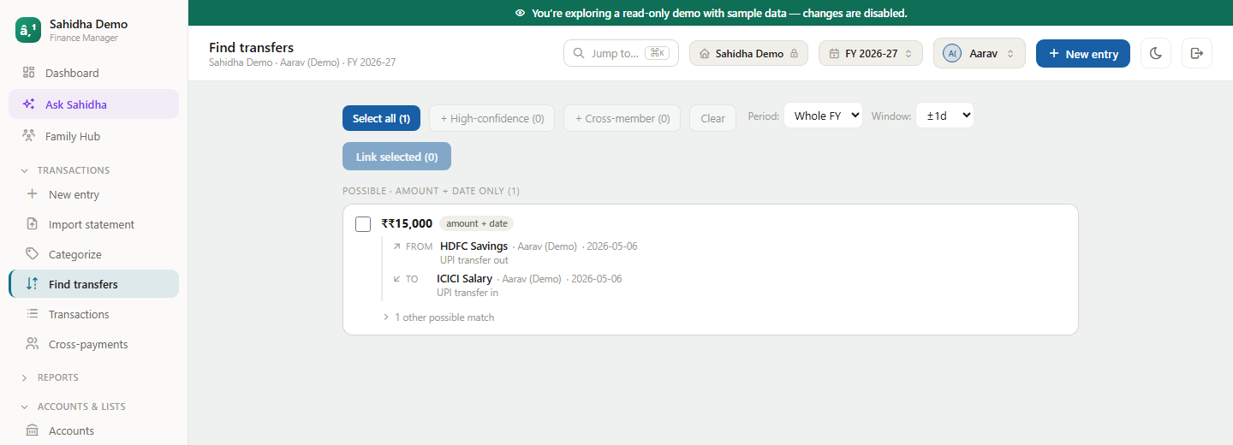Click HDFC Savings account name
The width and height of the screenshot is (1233, 445).
(x=474, y=246)
